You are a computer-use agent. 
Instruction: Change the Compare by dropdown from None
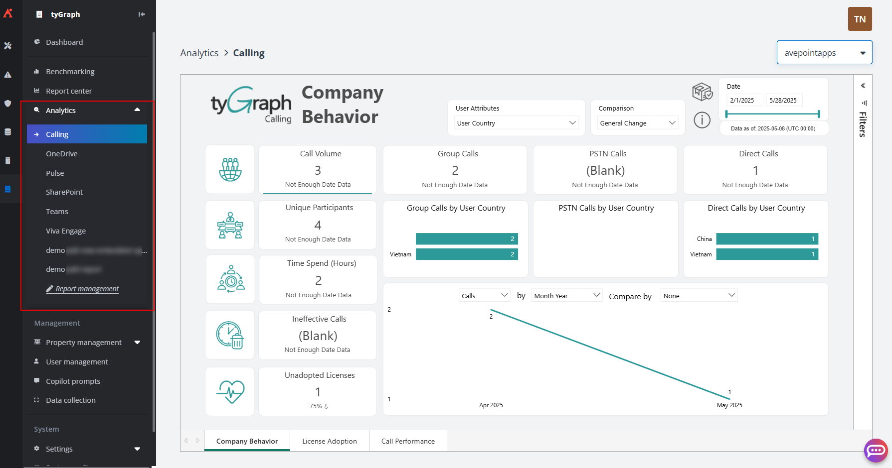(x=698, y=295)
